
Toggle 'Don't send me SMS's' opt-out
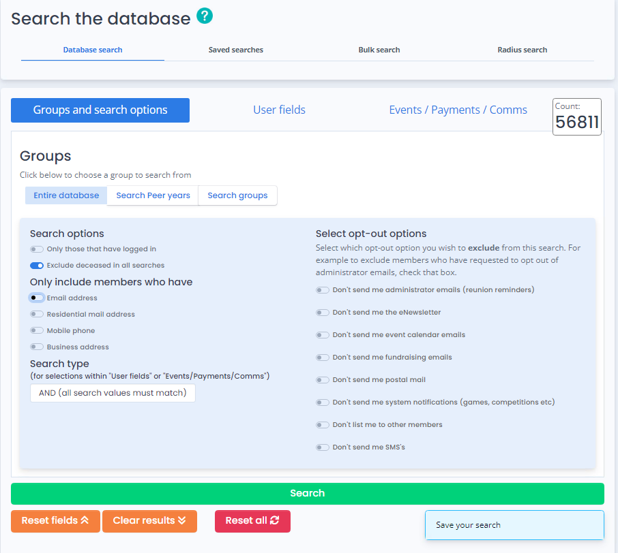[x=323, y=447]
